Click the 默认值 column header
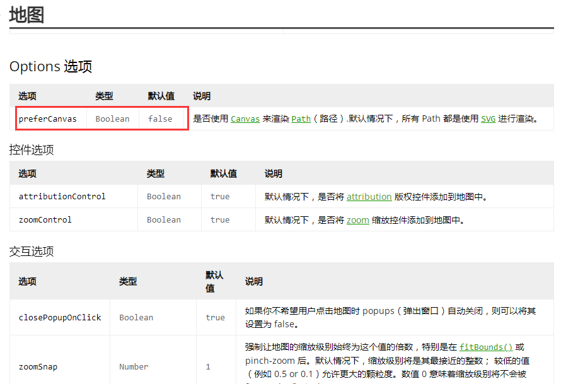The height and width of the screenshot is (384, 561). click(x=160, y=96)
